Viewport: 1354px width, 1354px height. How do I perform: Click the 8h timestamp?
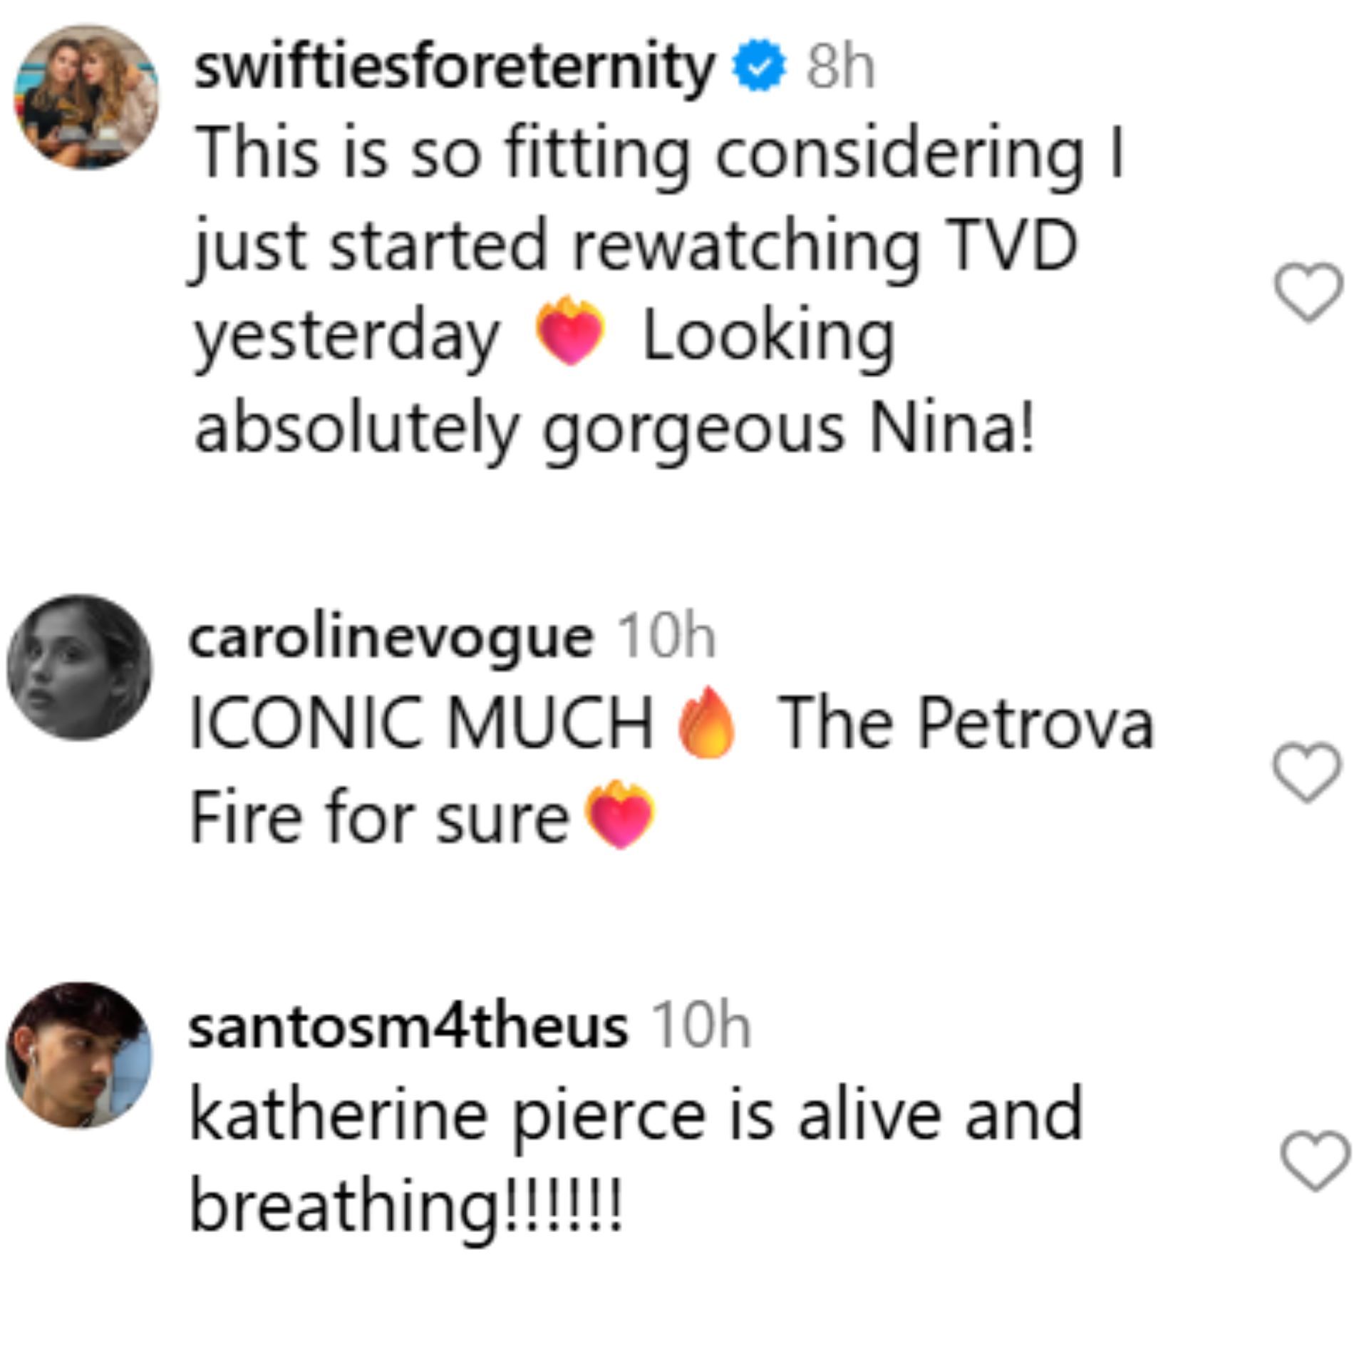840,68
